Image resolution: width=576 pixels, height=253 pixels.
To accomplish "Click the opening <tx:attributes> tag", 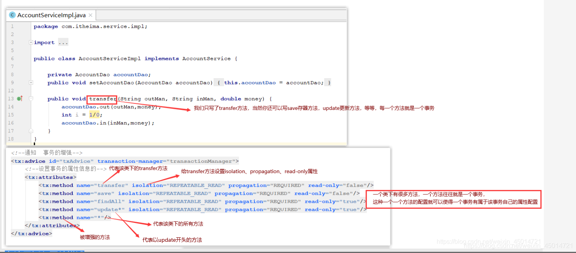I will coord(51,177).
